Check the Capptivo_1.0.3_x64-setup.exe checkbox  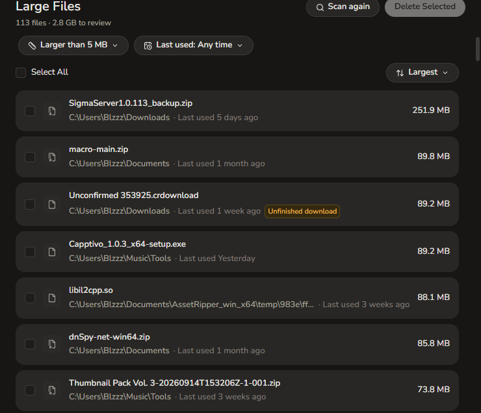[x=30, y=252]
